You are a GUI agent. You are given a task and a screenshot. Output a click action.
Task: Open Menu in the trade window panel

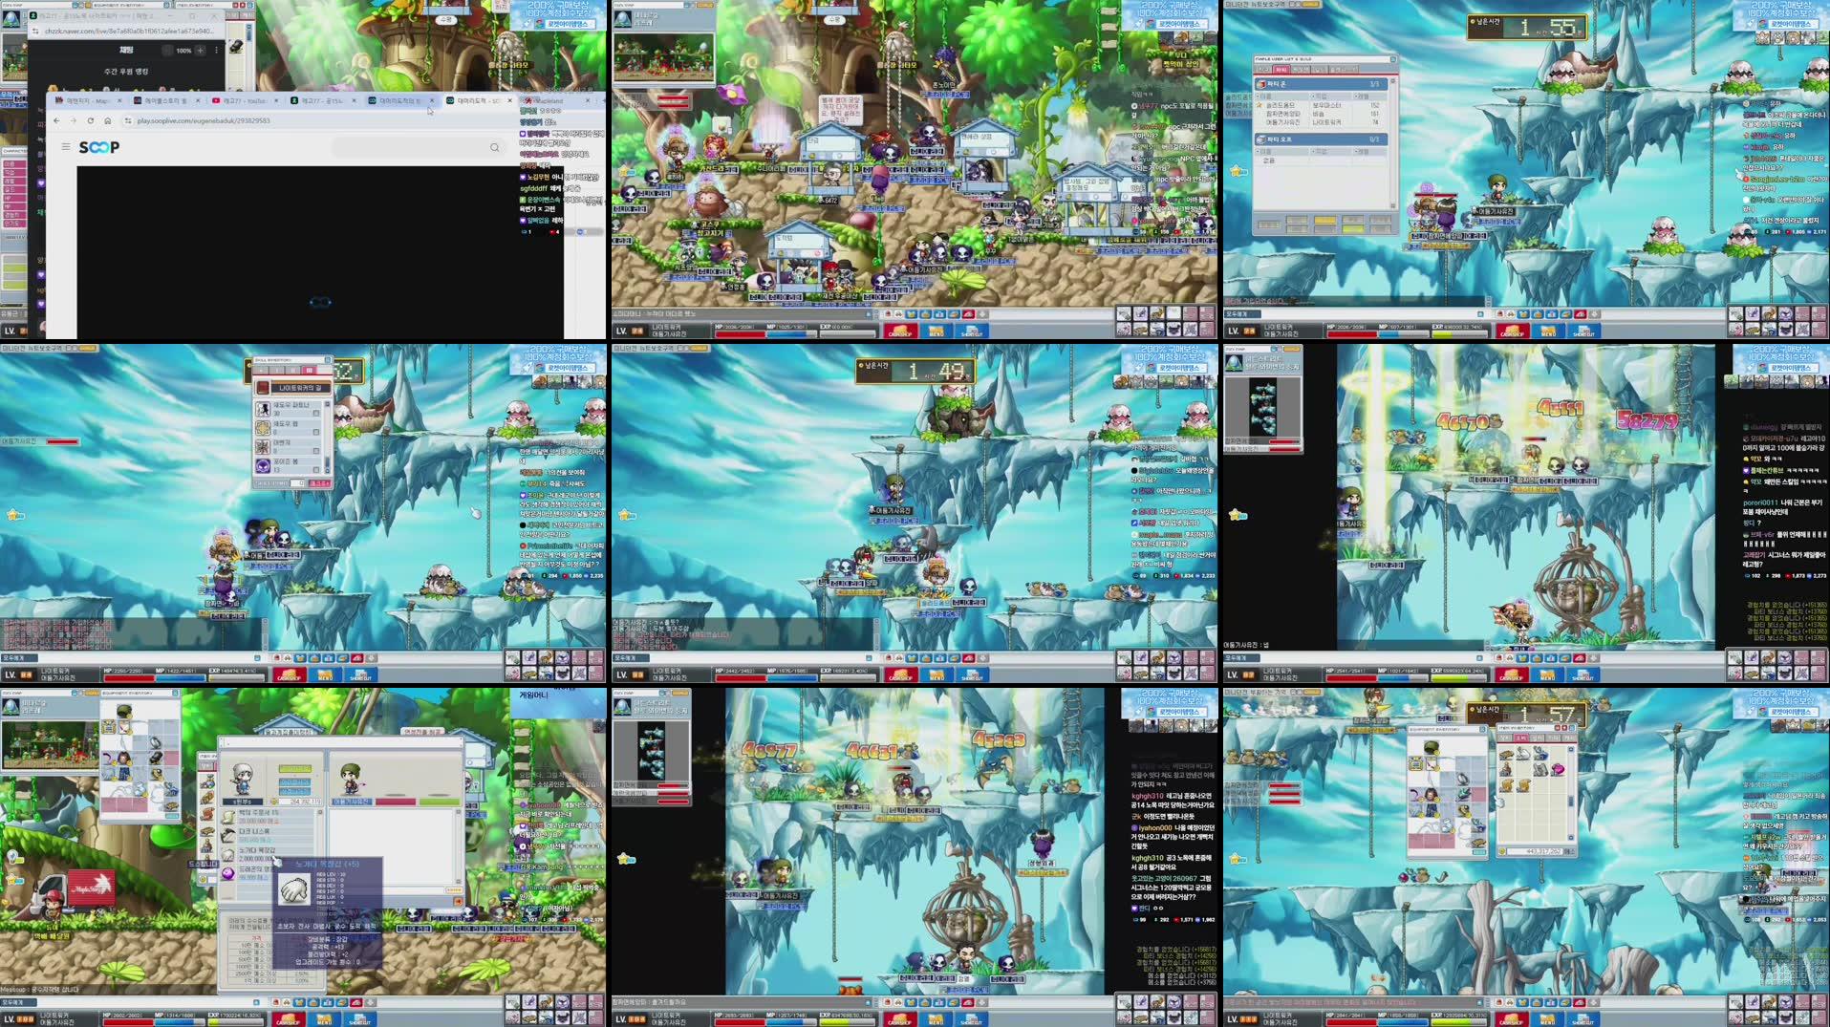[324, 1019]
